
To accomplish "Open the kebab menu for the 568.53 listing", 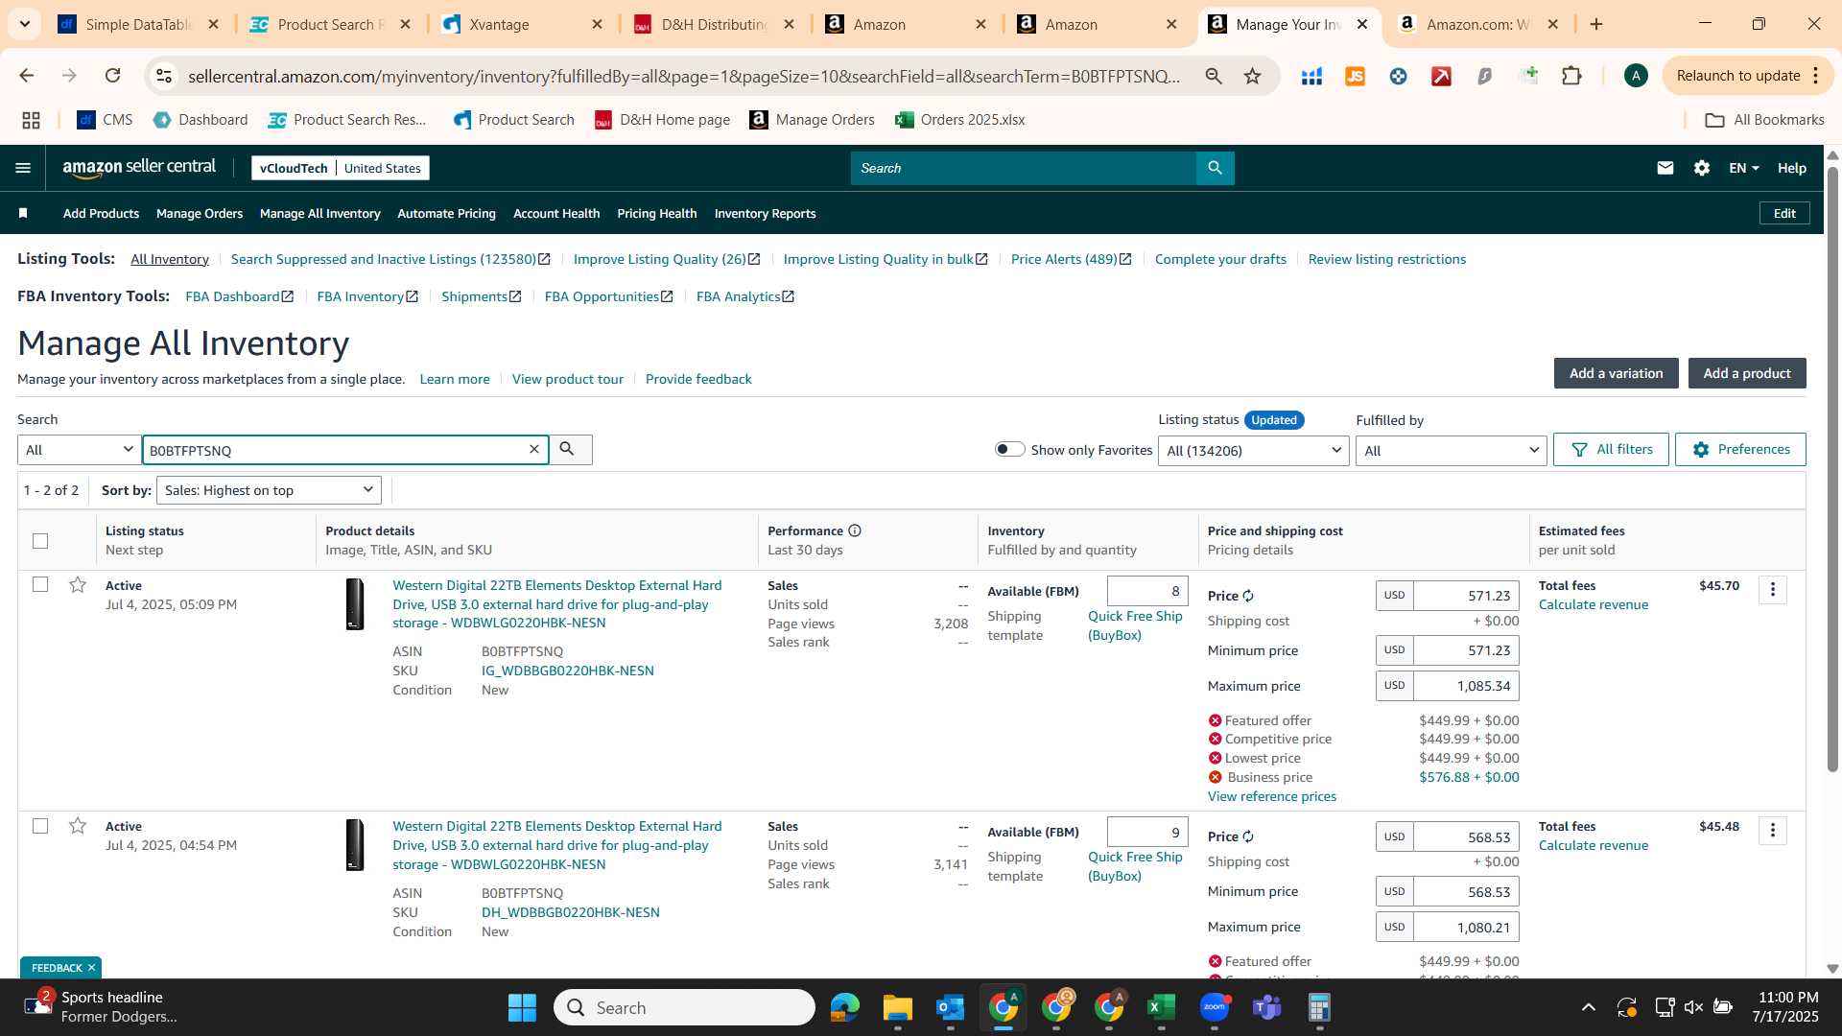I will click(x=1772, y=830).
